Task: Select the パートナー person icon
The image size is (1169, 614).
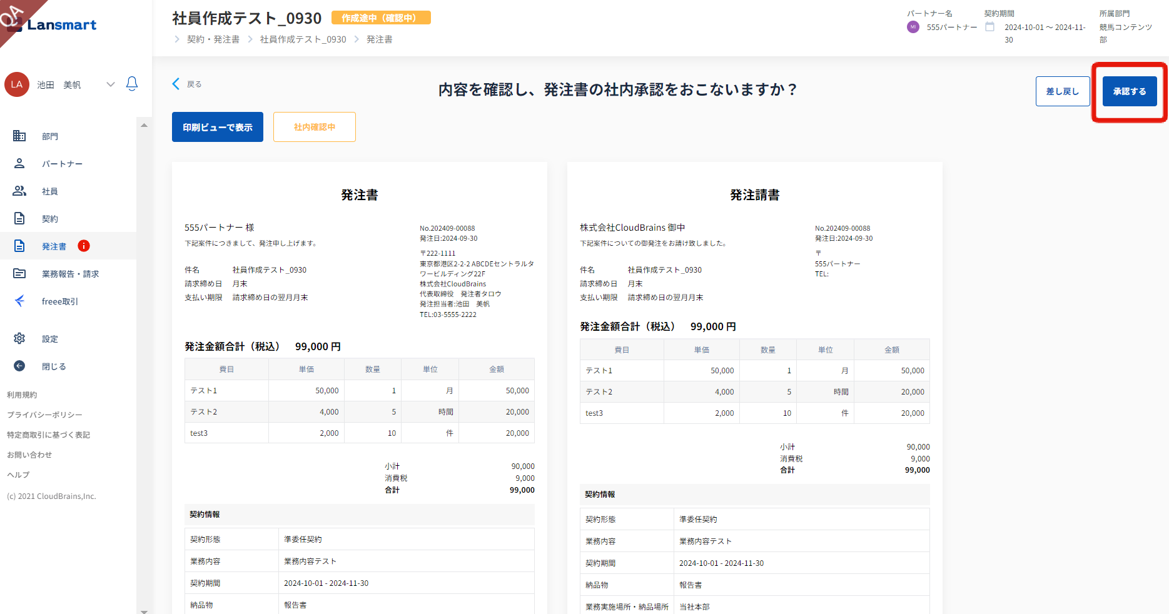Action: 19,163
